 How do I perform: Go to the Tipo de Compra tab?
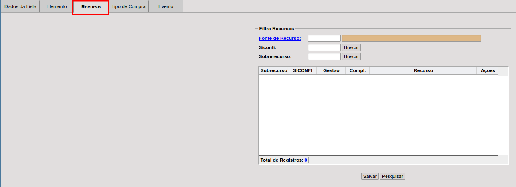tap(128, 6)
